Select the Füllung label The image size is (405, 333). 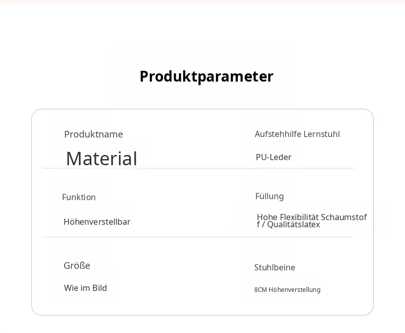click(269, 197)
